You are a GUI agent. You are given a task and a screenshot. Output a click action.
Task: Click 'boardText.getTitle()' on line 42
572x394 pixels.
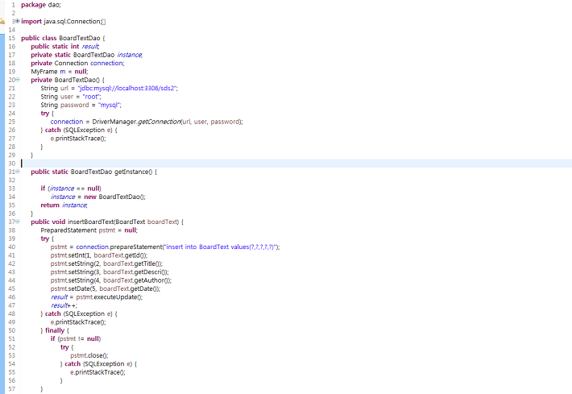(x=132, y=263)
